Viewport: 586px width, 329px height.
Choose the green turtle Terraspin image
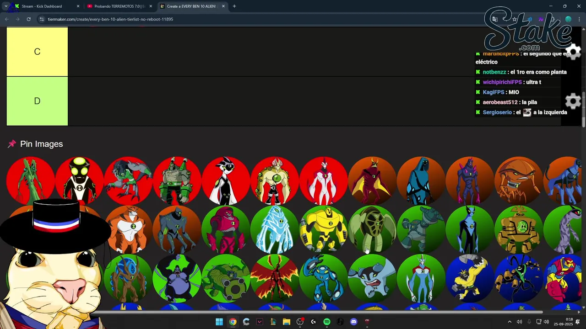tap(372, 229)
